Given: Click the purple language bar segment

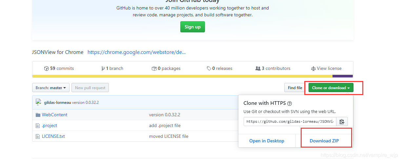Looking at the screenshot, I should (x=343, y=76).
